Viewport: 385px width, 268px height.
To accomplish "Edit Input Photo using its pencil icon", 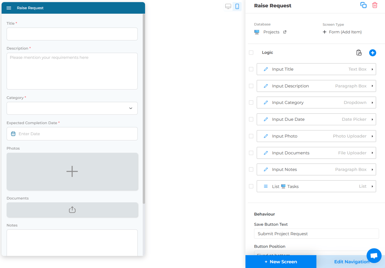I will click(266, 136).
